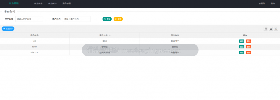Select the mtycode account cell

click(34, 52)
